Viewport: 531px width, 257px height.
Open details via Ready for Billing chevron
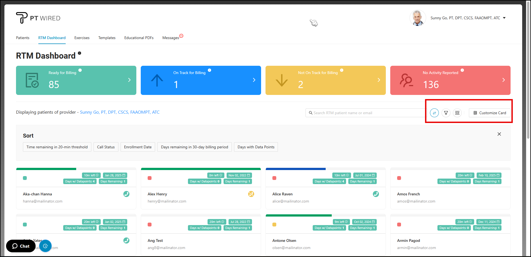pyautogui.click(x=129, y=80)
